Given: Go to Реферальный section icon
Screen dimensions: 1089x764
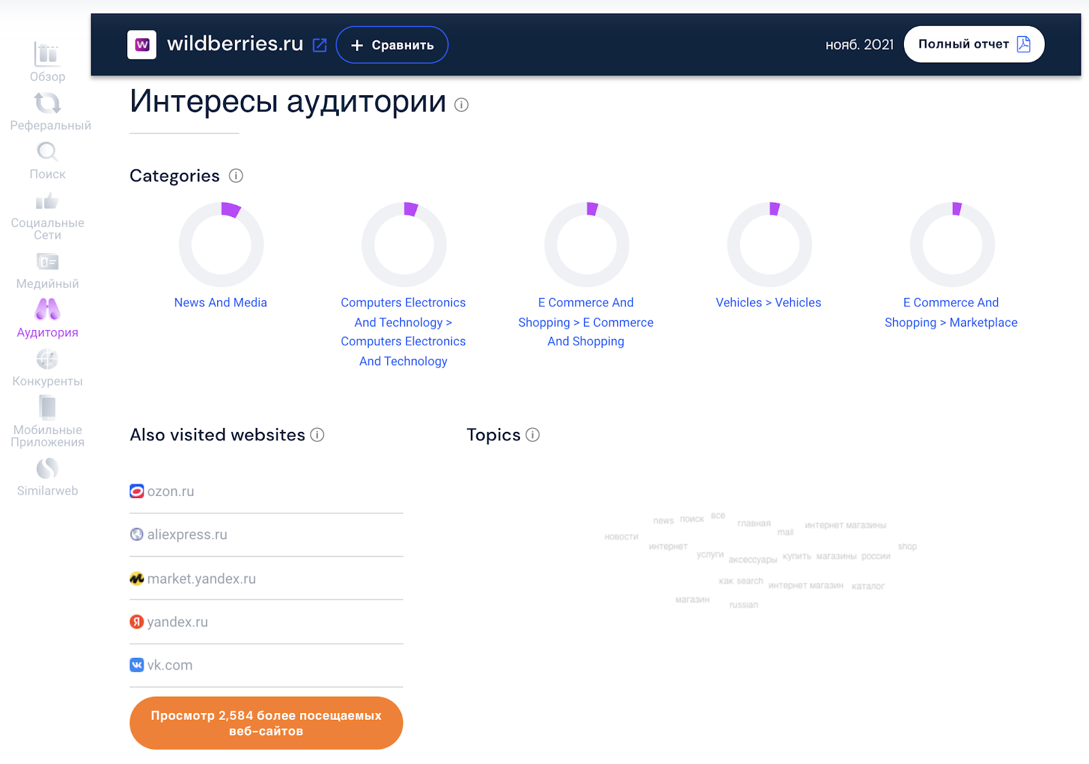Looking at the screenshot, I should (x=48, y=103).
